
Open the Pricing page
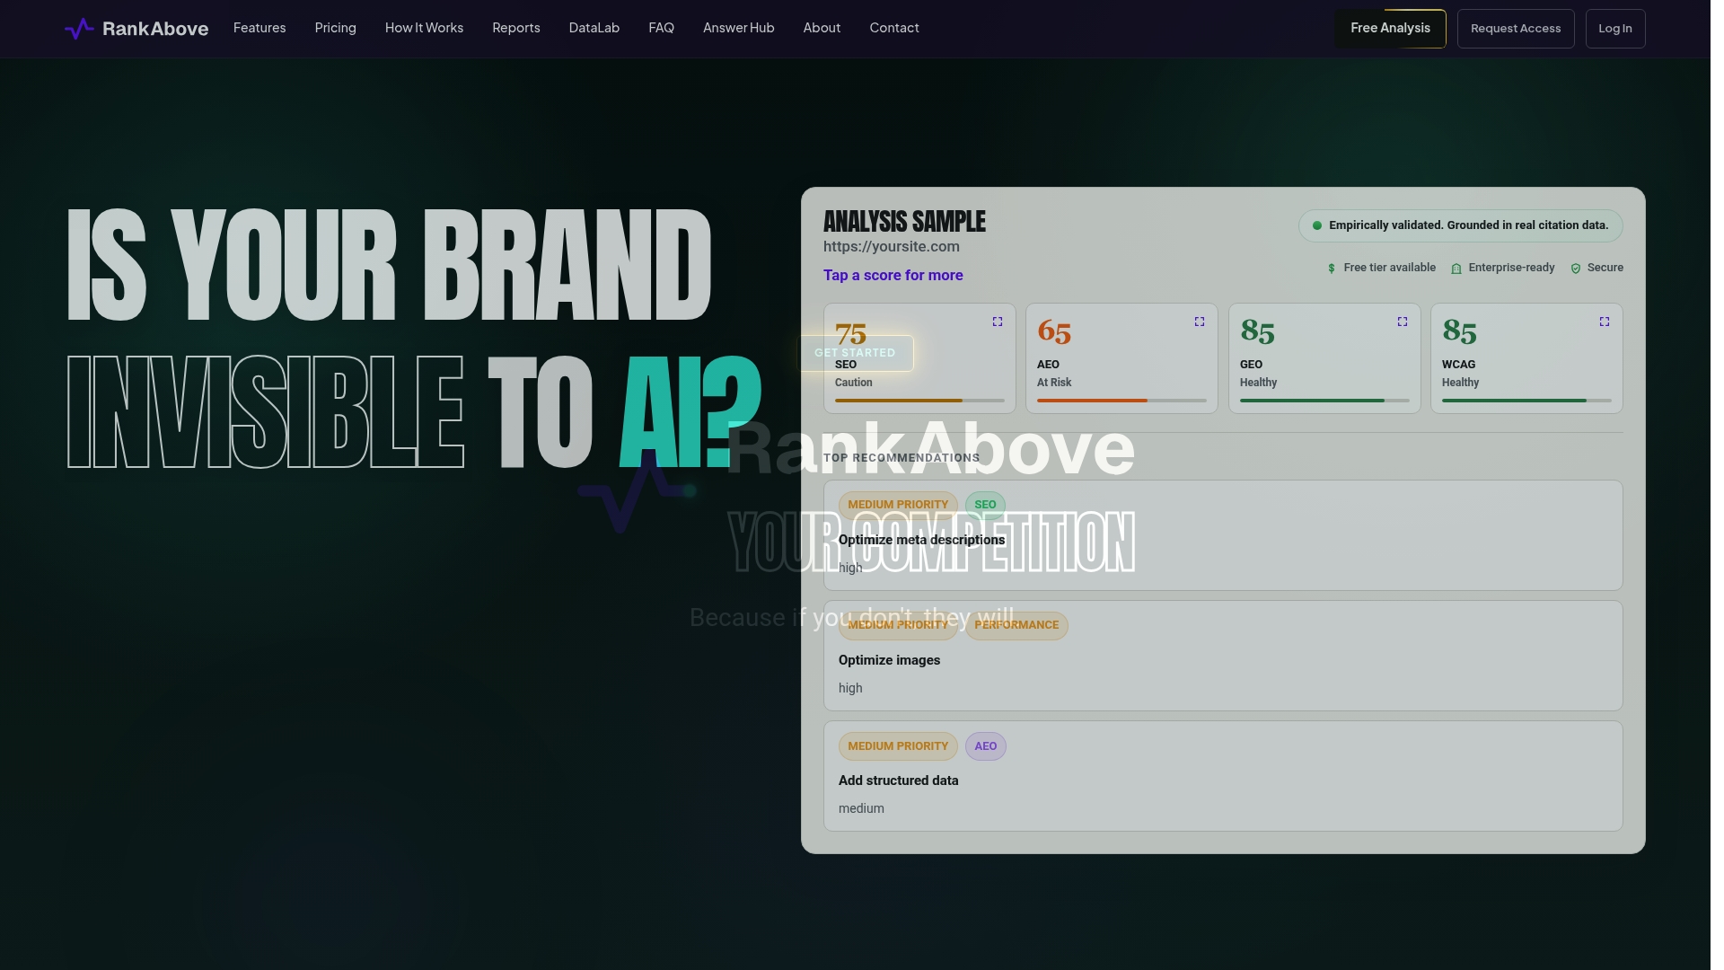point(336,28)
